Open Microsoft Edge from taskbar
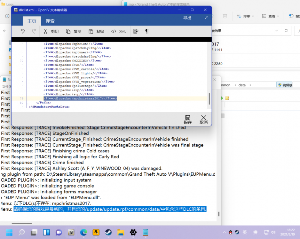Screen dimensions: 300x239 coord(83,233)
